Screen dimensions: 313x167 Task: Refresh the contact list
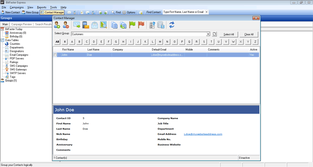pyautogui.click(x=172, y=25)
